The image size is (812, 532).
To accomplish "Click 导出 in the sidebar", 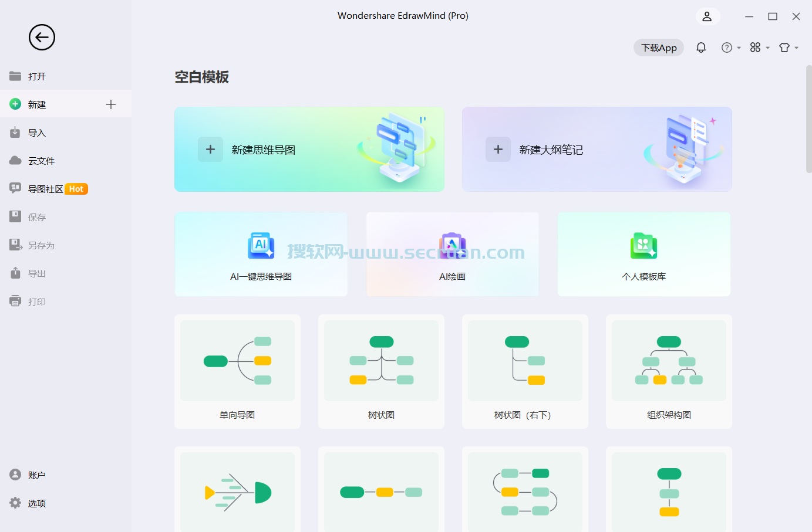I will tap(66, 273).
